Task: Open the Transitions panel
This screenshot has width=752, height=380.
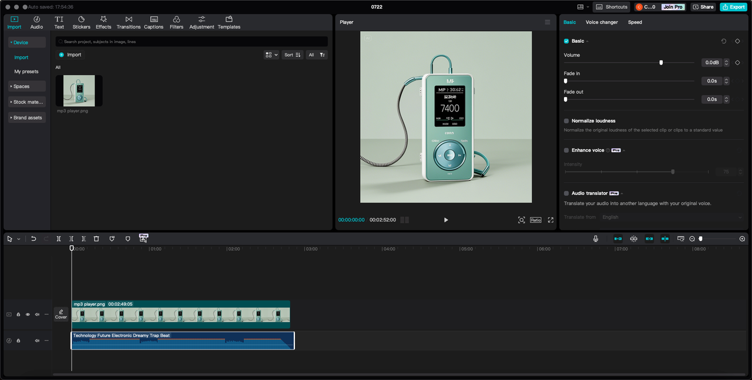Action: pyautogui.click(x=128, y=22)
